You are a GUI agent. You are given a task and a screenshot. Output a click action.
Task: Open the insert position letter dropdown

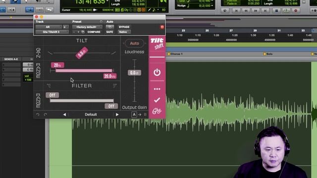coord(65,27)
